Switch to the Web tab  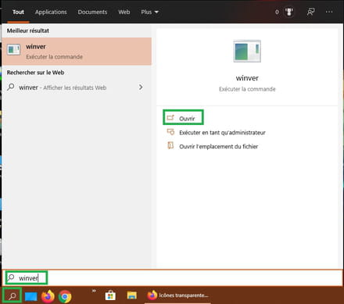point(124,12)
